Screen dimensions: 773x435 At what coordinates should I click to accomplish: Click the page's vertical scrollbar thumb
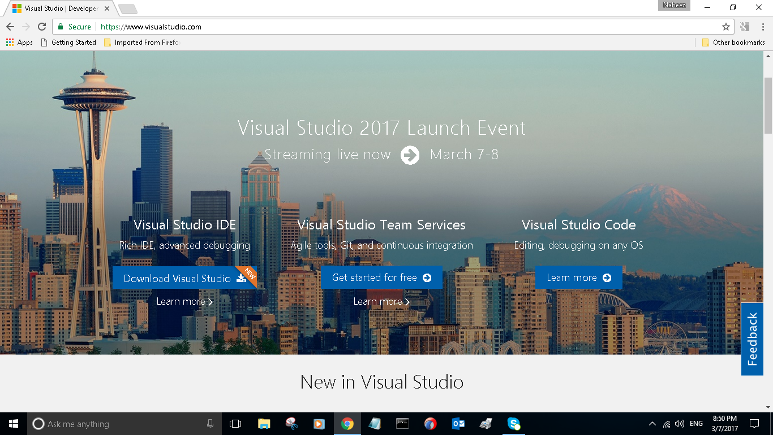pyautogui.click(x=768, y=105)
